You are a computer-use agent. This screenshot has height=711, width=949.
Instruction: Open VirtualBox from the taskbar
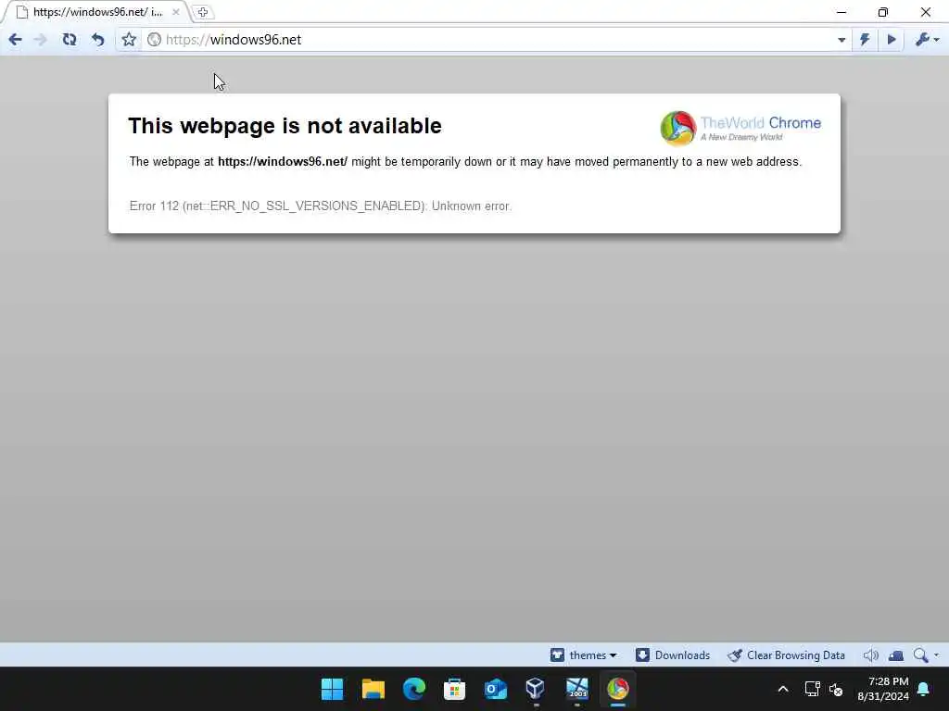pos(537,689)
